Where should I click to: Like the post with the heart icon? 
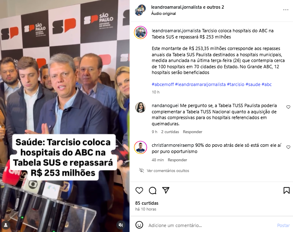click(139, 190)
